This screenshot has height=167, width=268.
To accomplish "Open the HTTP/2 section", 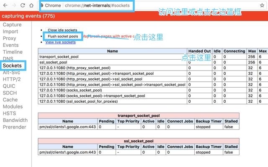I will pyautogui.click(x=12, y=79).
